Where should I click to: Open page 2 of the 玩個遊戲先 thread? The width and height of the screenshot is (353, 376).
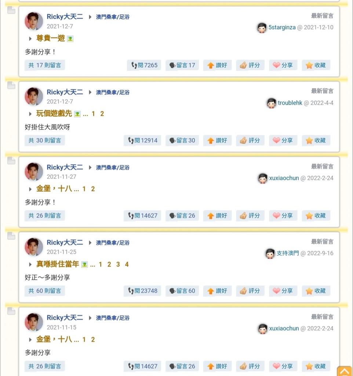click(x=102, y=114)
